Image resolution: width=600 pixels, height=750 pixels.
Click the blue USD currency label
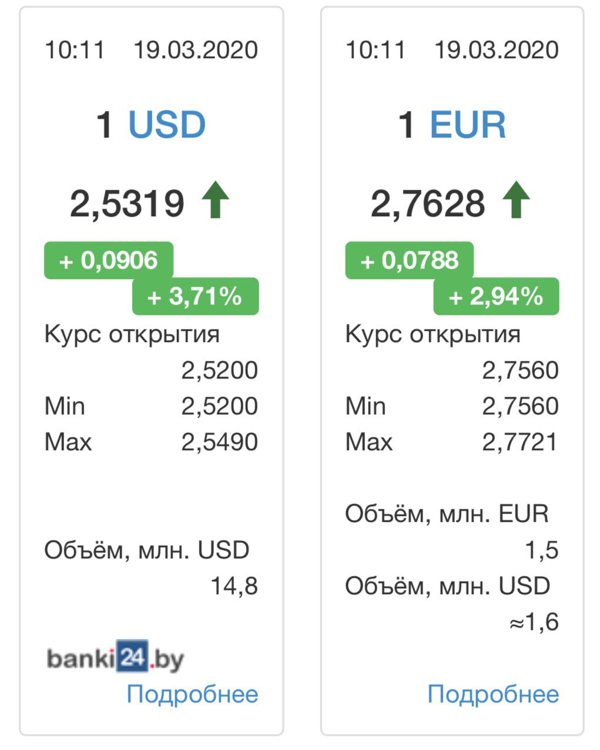[167, 125]
